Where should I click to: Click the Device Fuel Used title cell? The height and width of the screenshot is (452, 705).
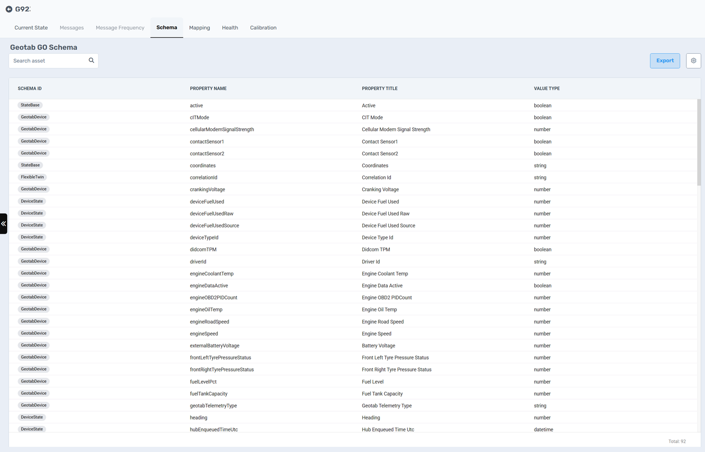pyautogui.click(x=380, y=202)
